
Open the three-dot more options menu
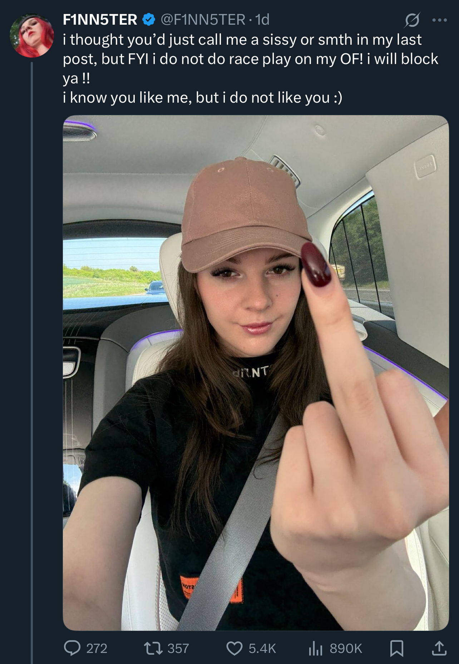click(x=440, y=20)
